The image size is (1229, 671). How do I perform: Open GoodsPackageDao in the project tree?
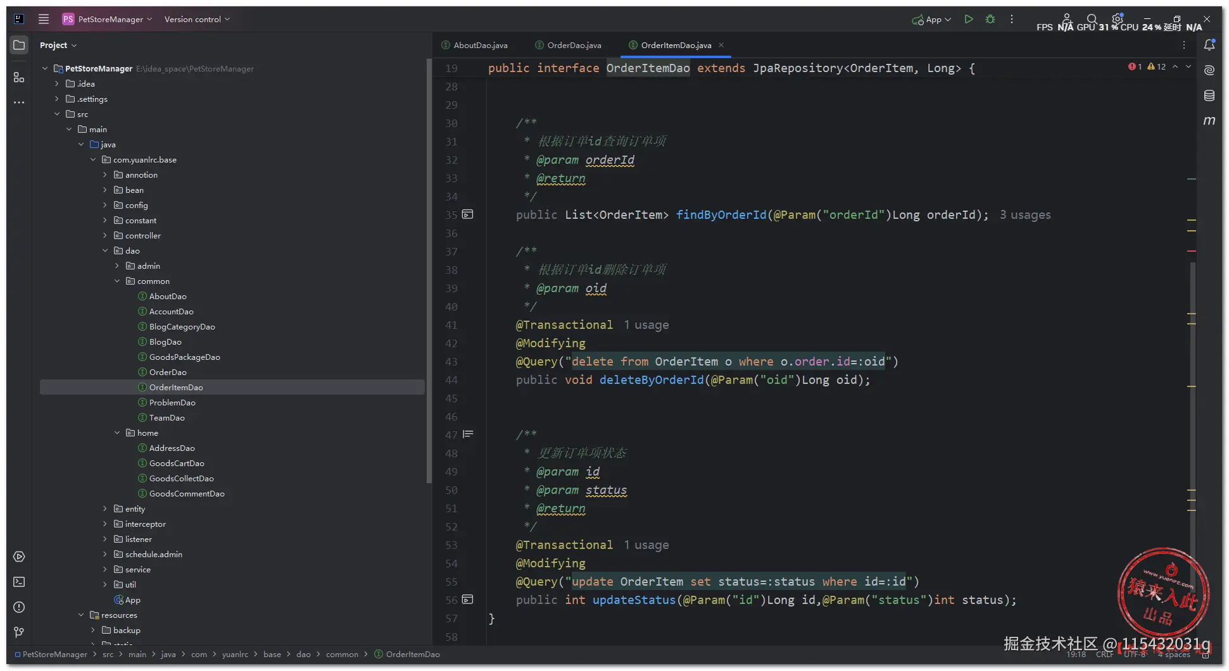[x=184, y=357]
